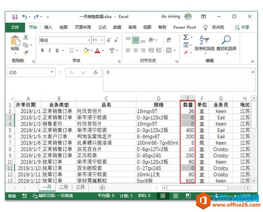This screenshot has width=263, height=212.
Task: Switch to Page Layout view in status bar
Action: point(175,196)
